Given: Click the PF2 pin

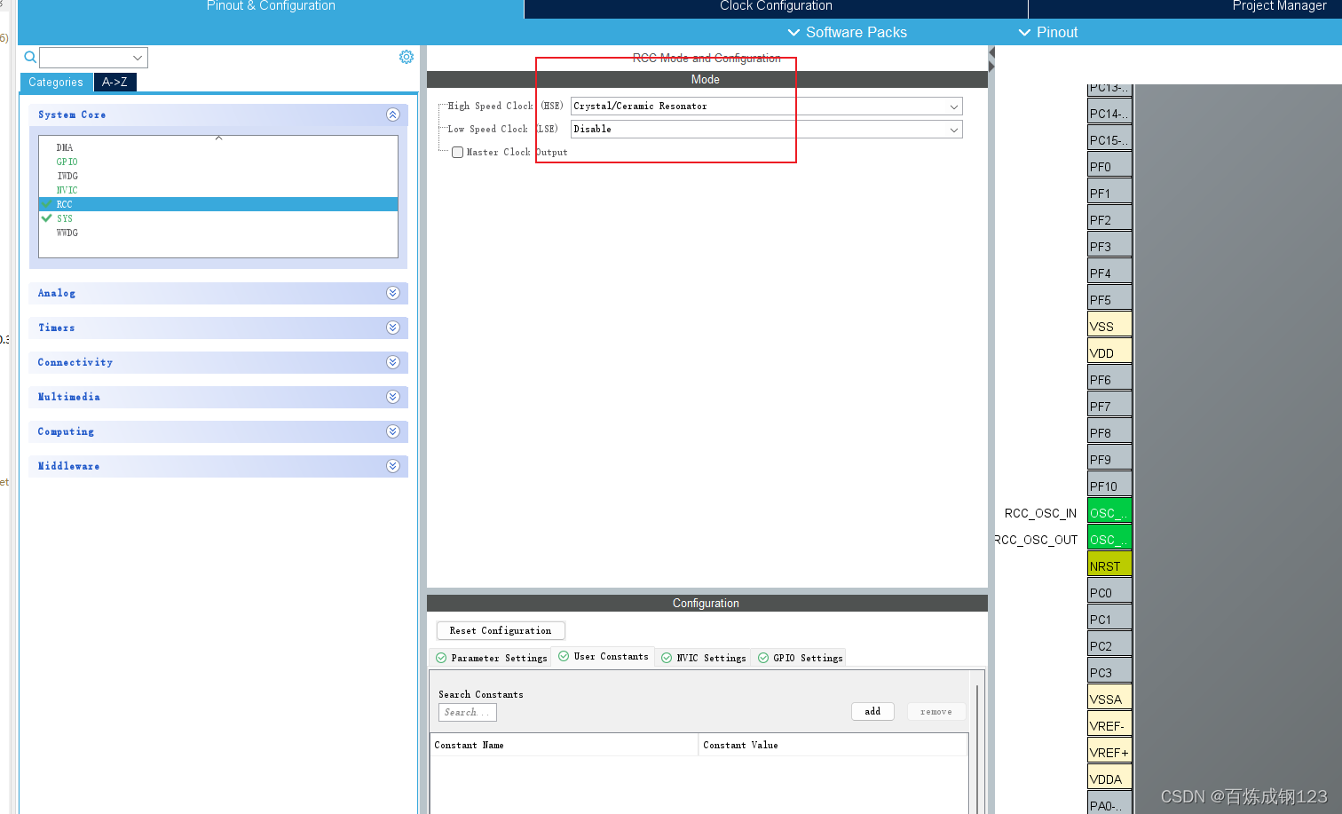Looking at the screenshot, I should click(x=1109, y=219).
